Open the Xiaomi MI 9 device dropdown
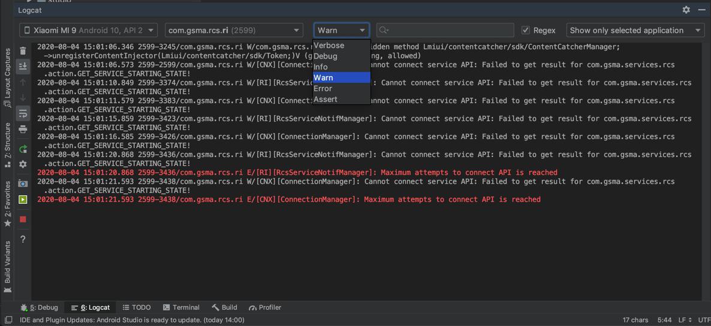Image resolution: width=711 pixels, height=326 pixels. 88,31
